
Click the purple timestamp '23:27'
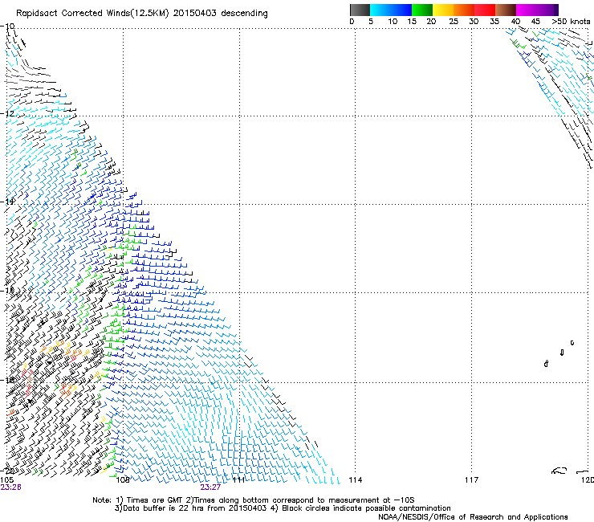210,487
